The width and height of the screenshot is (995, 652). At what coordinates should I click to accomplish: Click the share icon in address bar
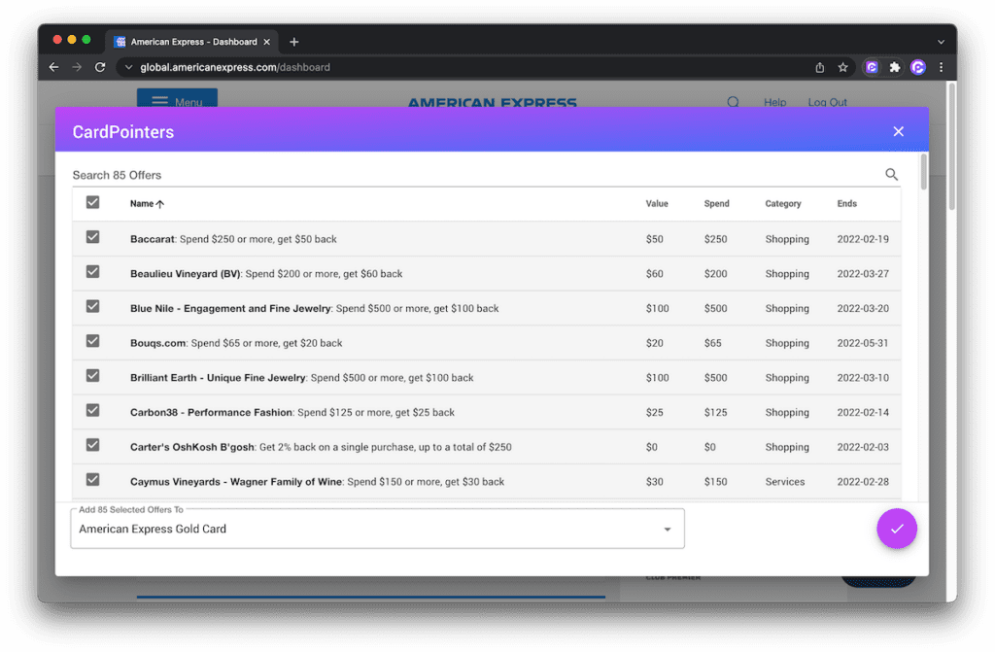point(820,67)
